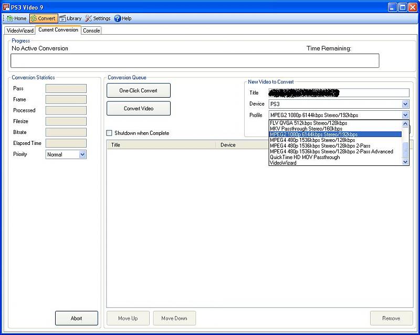Enable Shutdown when Complete checkbox
This screenshot has height=335, width=420.
click(109, 133)
